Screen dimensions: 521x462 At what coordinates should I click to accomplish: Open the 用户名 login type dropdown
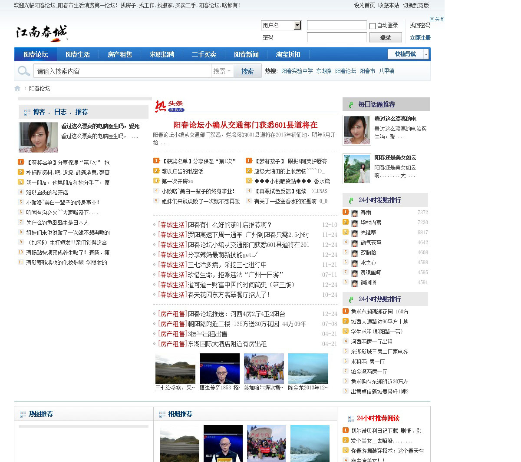point(297,25)
